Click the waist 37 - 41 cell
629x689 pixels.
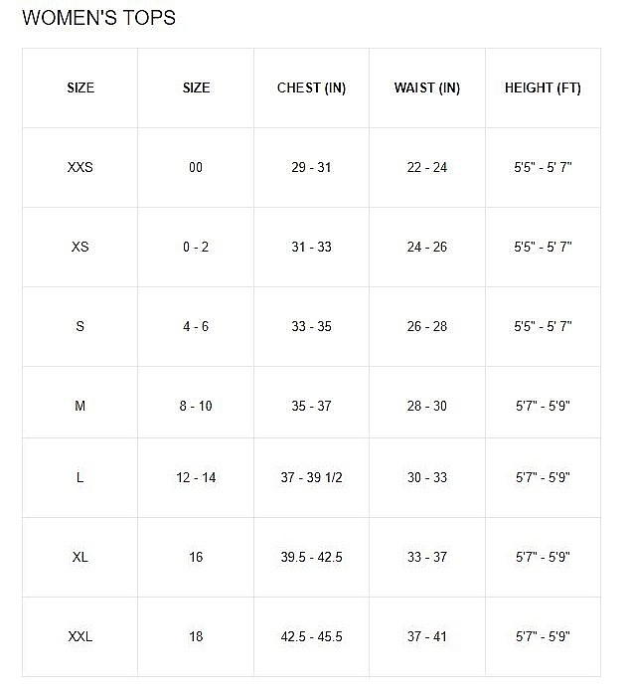[427, 636]
